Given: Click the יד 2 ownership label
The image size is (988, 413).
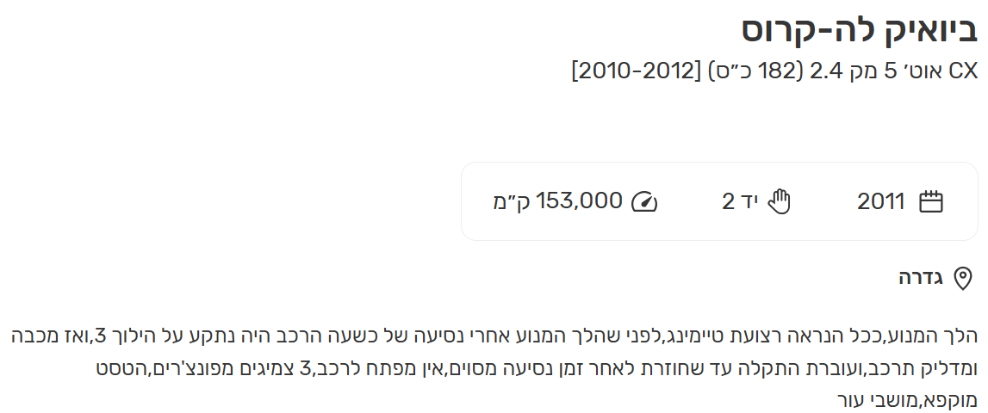Looking at the screenshot, I should click(x=740, y=202).
